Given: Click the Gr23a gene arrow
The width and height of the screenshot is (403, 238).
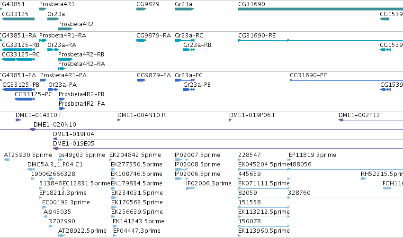Looking at the screenshot, I should pyautogui.click(x=184, y=9).
